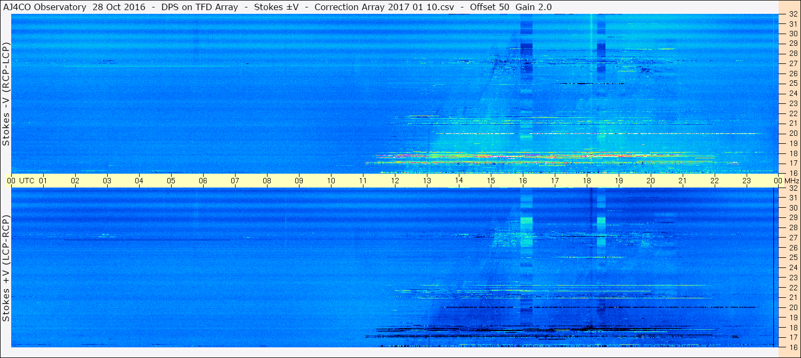
Task: Click the '00 MHz' label ending the time axis
Action: (786, 181)
